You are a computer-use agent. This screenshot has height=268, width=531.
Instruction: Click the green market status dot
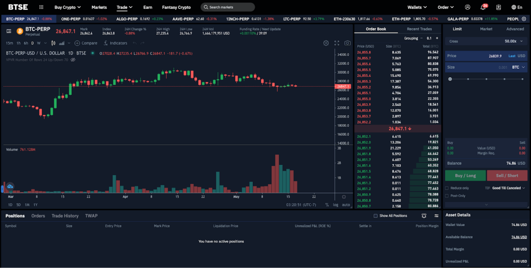pos(92,53)
